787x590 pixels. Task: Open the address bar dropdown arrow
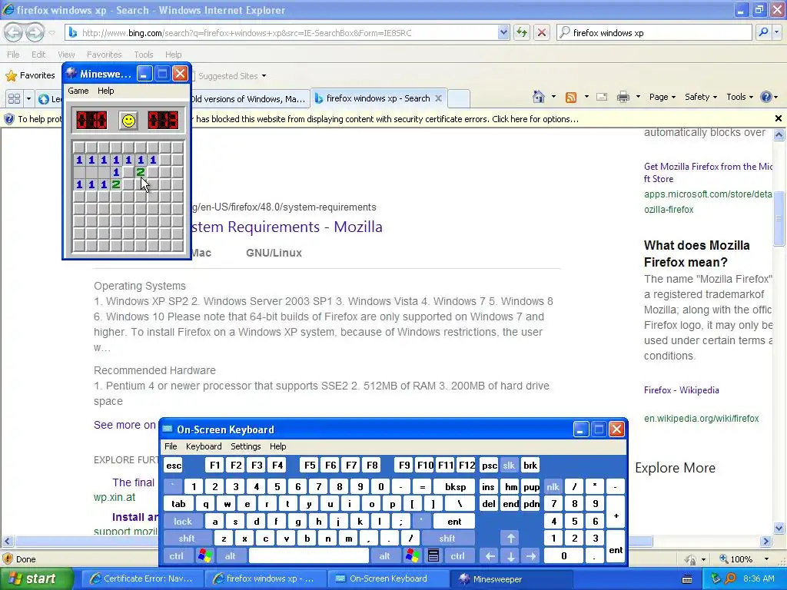click(503, 32)
